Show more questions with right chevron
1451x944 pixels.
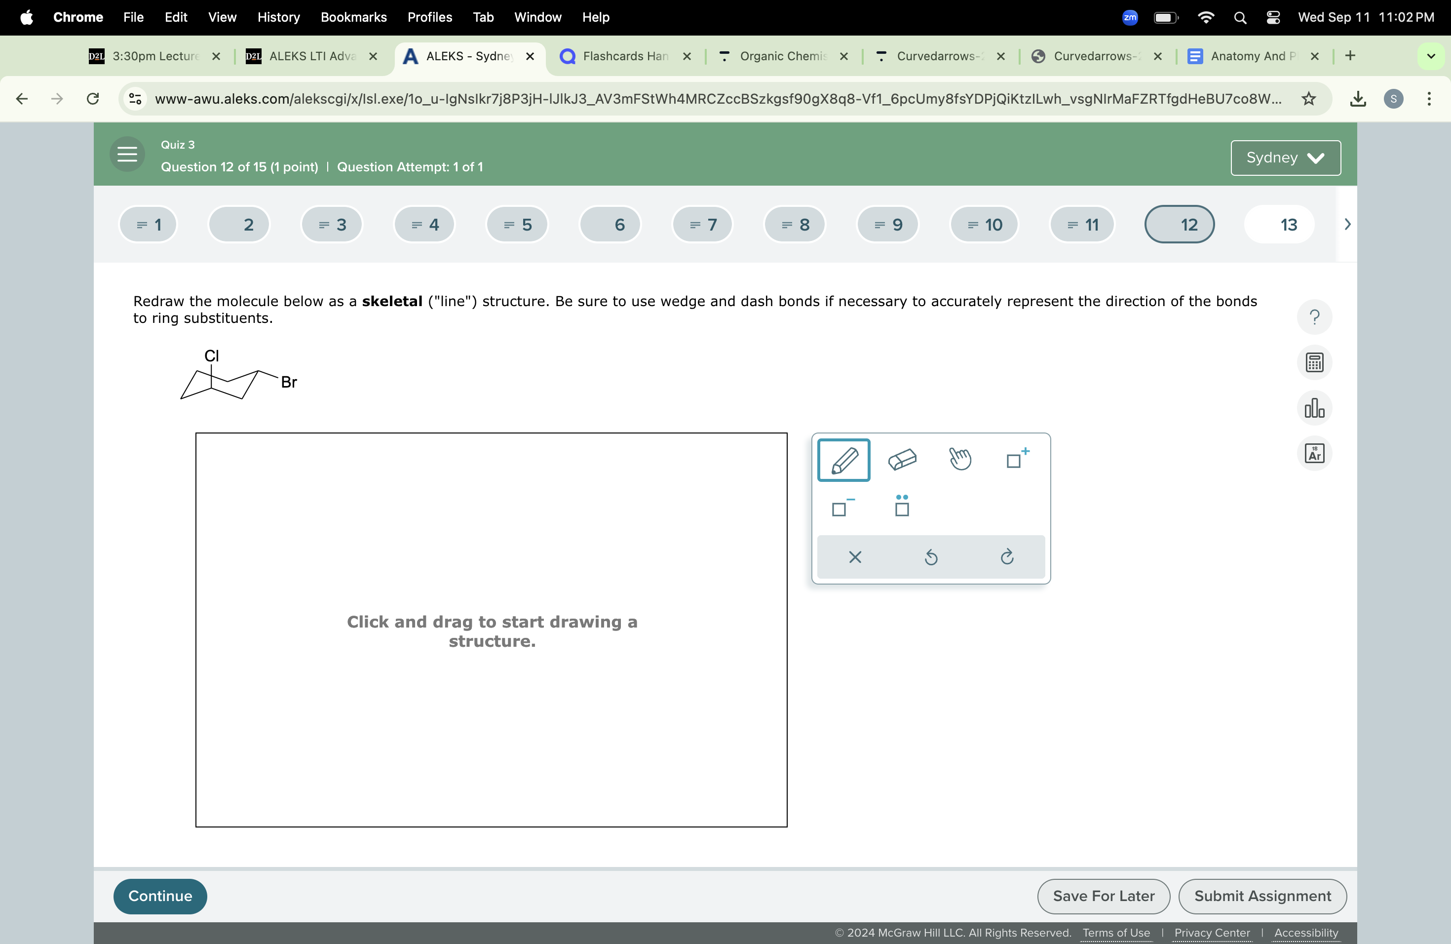1347,225
